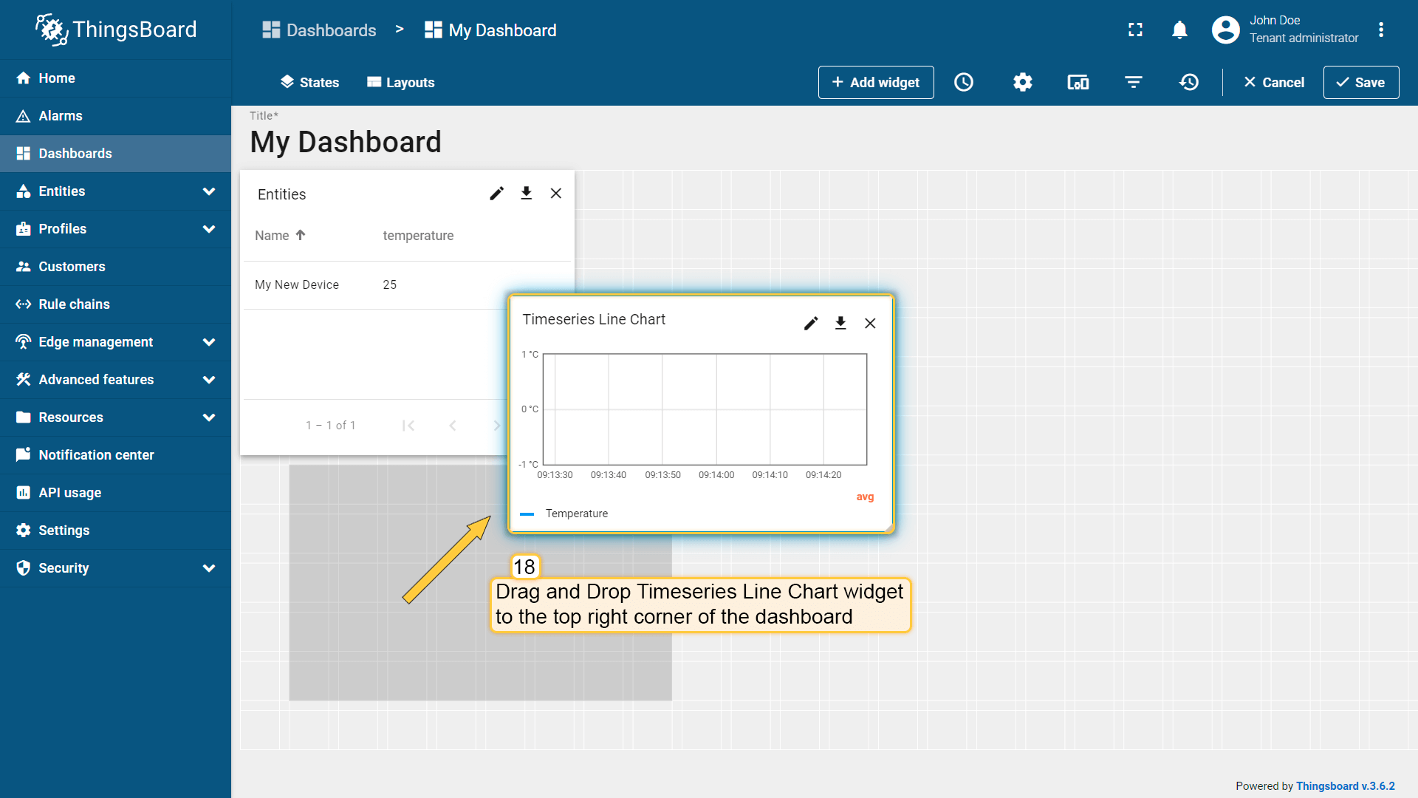
Task: Sort by Name column arrow
Action: coord(300,235)
